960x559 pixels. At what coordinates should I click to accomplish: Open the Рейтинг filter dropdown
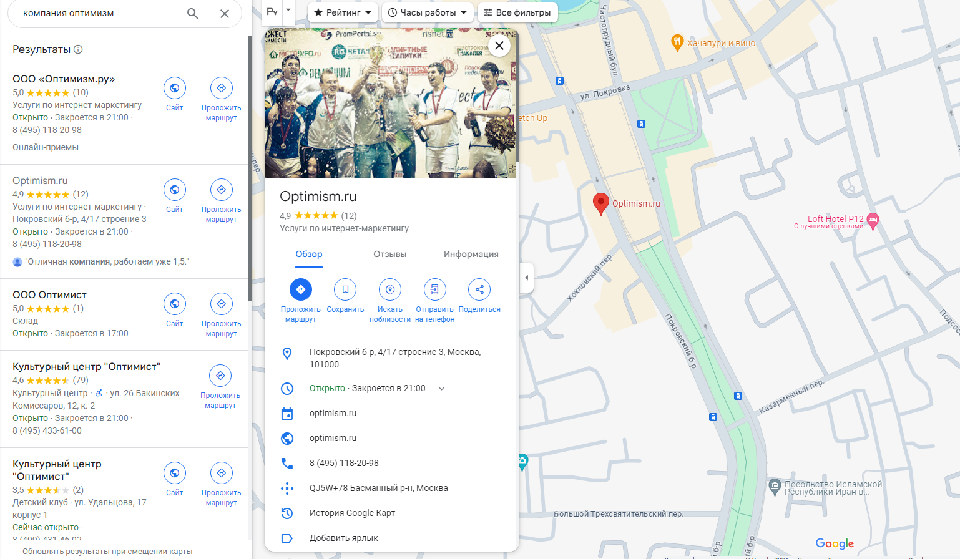pos(343,12)
